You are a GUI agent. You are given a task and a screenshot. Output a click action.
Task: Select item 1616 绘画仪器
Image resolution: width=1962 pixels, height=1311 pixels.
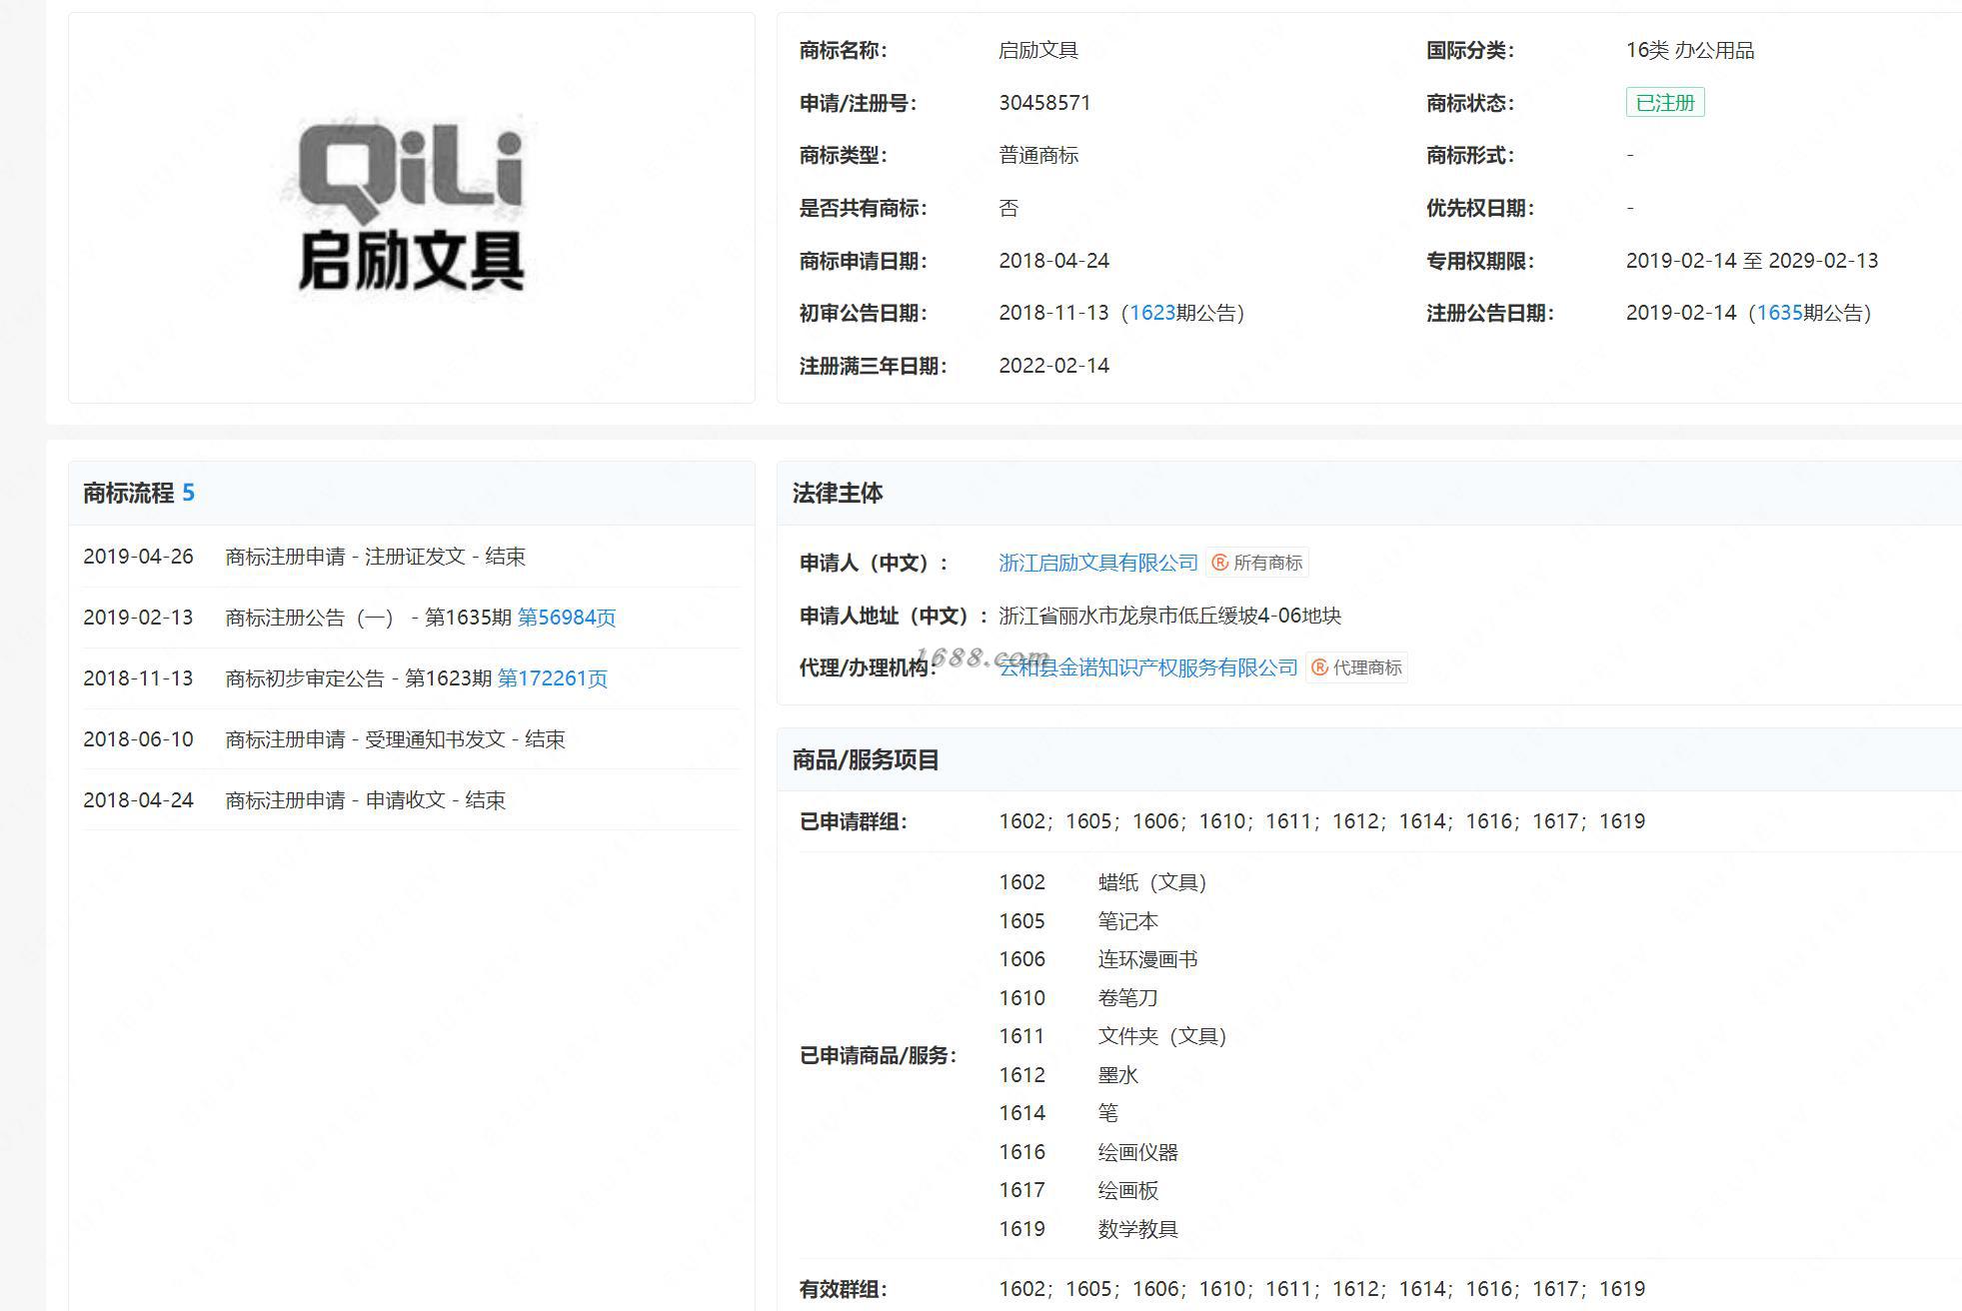coord(1088,1152)
